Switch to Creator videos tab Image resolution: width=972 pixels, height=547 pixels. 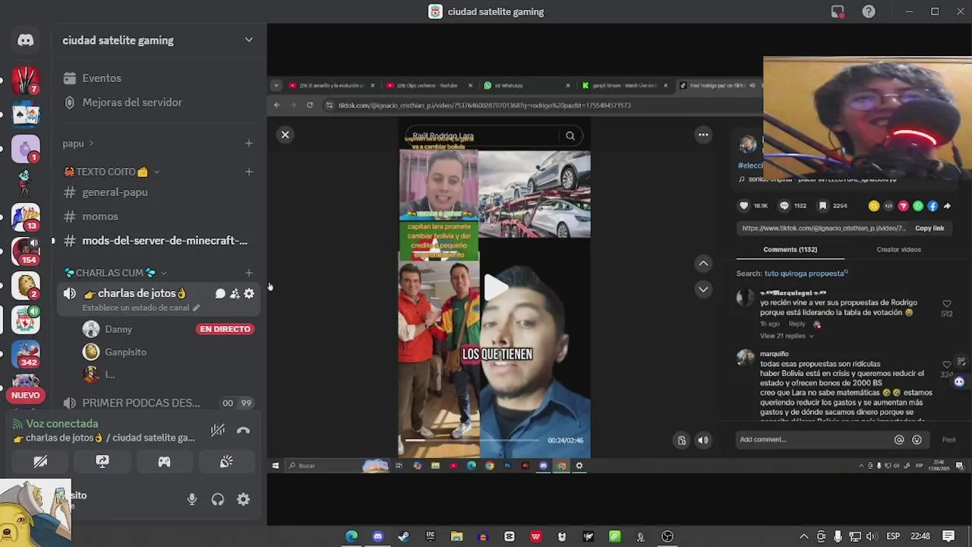point(899,249)
